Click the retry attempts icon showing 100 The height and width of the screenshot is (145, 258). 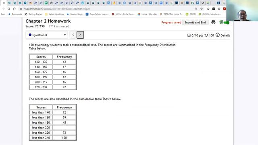[x=206, y=35]
